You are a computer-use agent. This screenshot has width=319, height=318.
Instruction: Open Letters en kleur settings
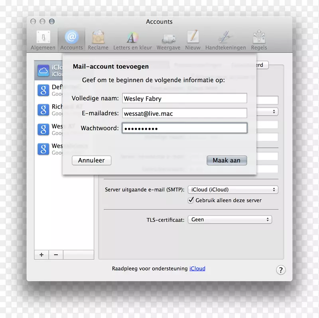132,39
